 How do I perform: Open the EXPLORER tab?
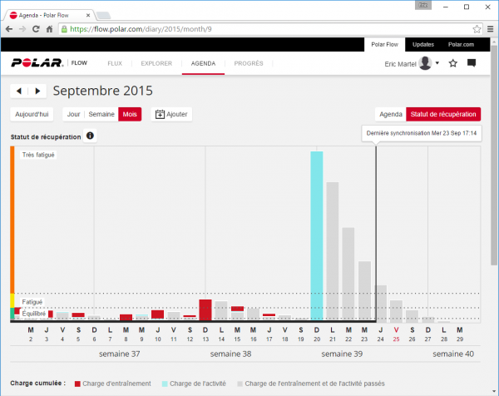coord(156,63)
